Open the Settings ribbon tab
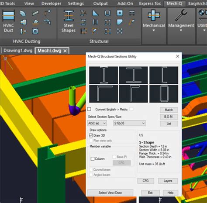 (76, 3)
